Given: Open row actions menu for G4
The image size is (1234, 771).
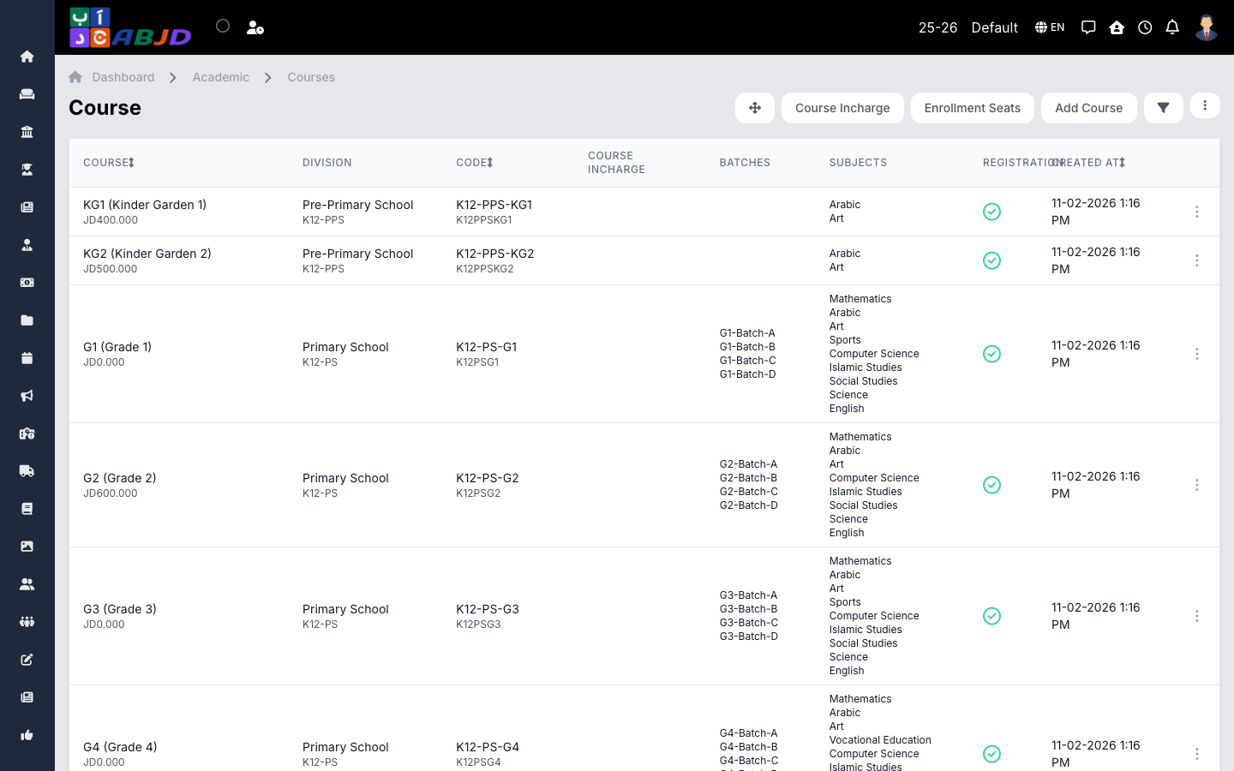Looking at the screenshot, I should point(1197,754).
